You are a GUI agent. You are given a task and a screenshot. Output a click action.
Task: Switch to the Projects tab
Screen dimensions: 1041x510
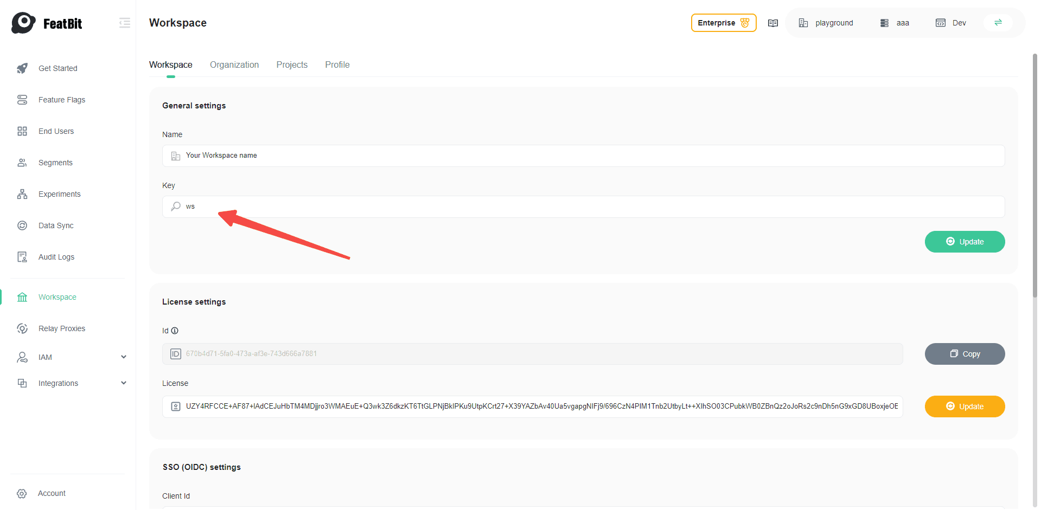coord(292,64)
